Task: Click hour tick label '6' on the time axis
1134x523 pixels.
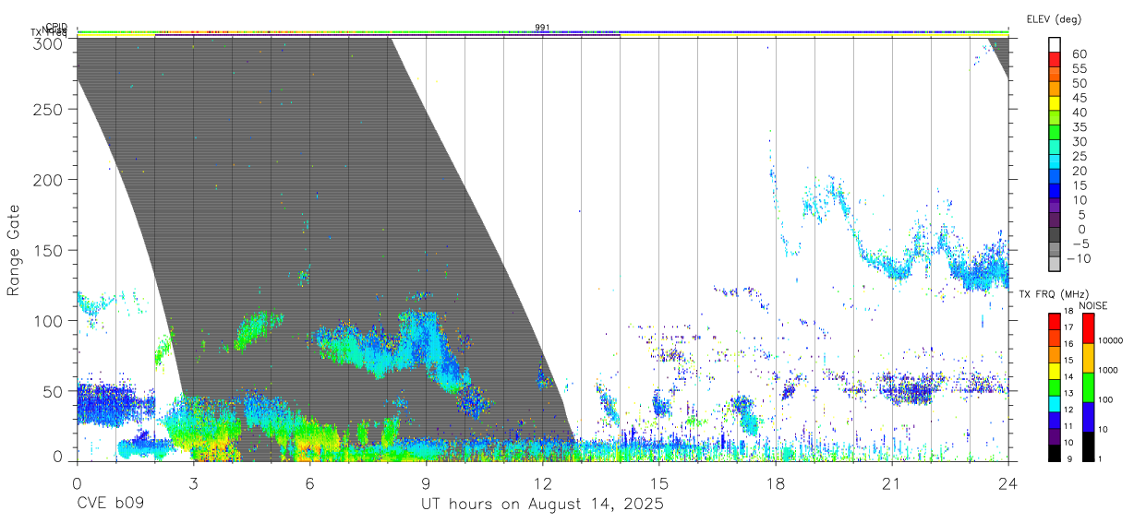Action: click(x=309, y=483)
